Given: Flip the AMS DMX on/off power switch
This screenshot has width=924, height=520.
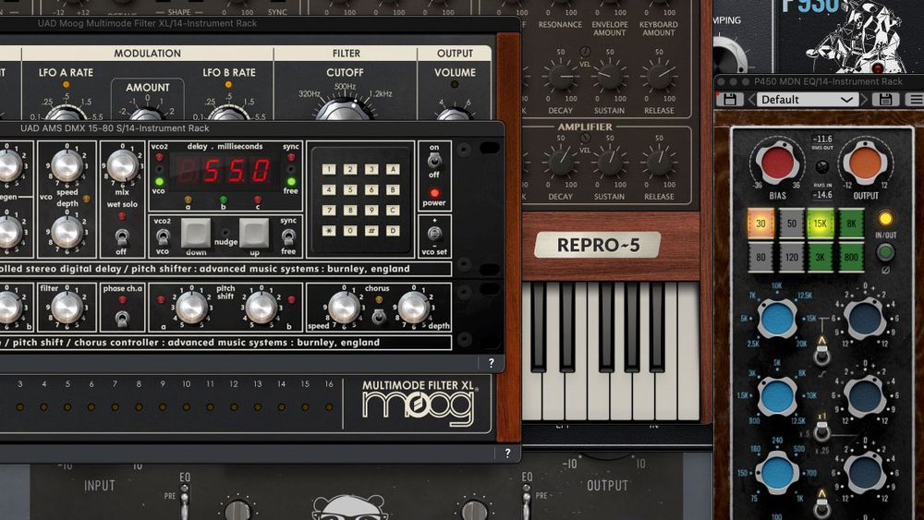Looking at the screenshot, I should pyautogui.click(x=434, y=160).
